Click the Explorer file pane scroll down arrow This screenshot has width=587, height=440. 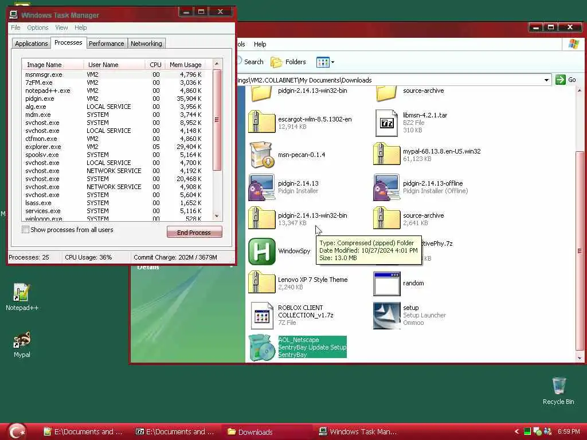coord(580,358)
